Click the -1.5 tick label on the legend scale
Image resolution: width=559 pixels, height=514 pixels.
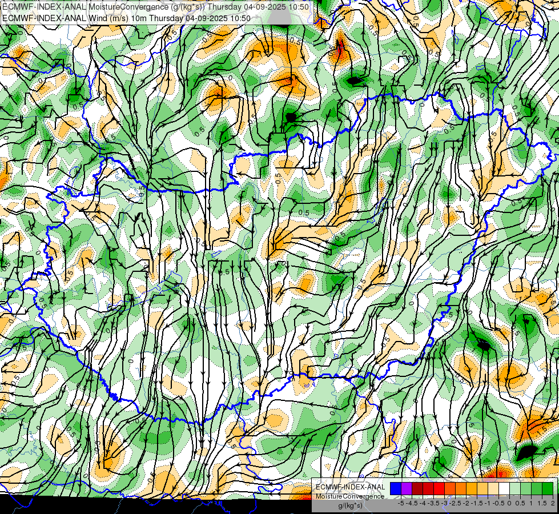point(478,503)
